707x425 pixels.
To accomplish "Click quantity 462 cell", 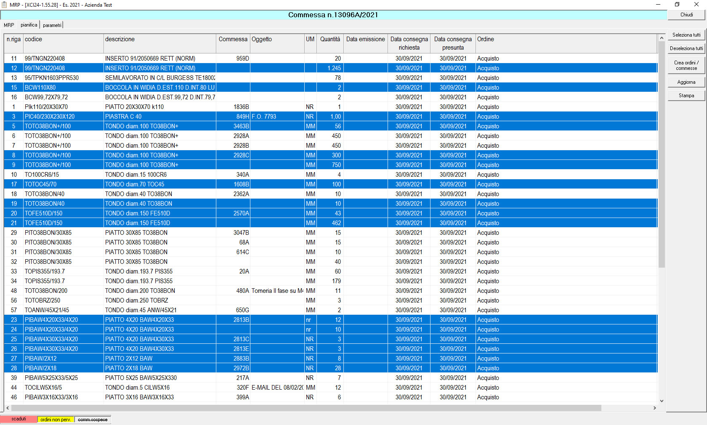I will pyautogui.click(x=330, y=223).
